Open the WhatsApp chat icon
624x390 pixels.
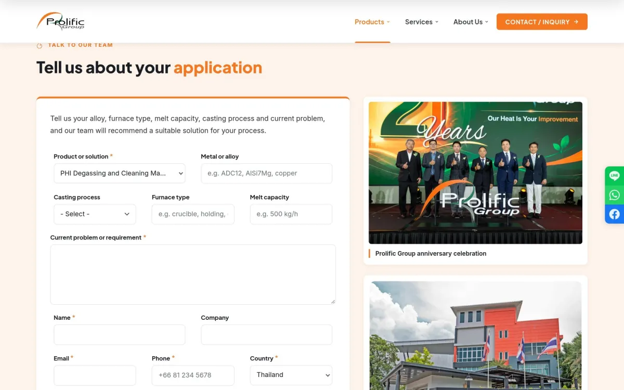point(615,195)
